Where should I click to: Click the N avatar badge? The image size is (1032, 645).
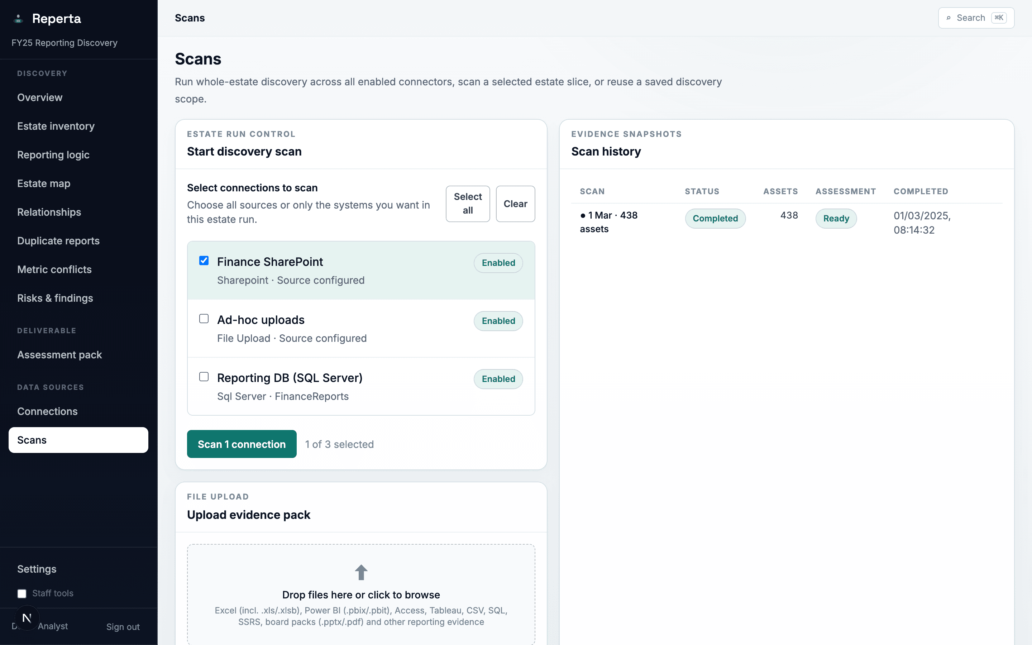pos(27,617)
